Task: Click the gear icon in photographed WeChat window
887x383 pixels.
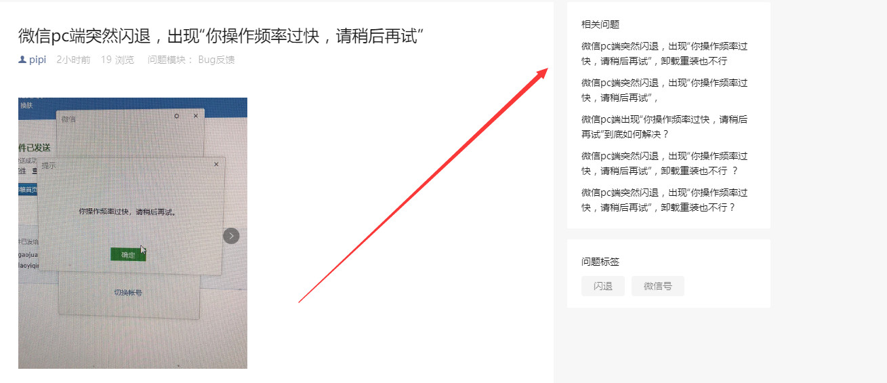Action: click(177, 117)
